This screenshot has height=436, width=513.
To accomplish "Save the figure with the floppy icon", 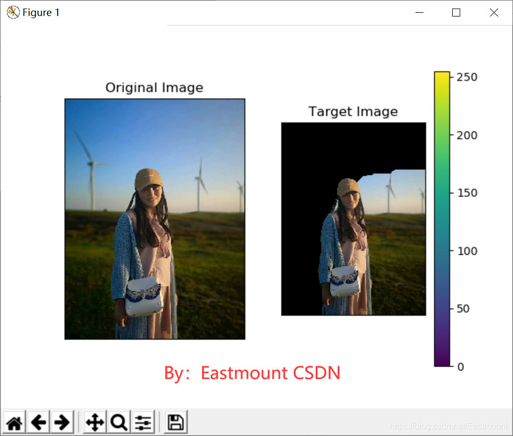I will pos(175,422).
